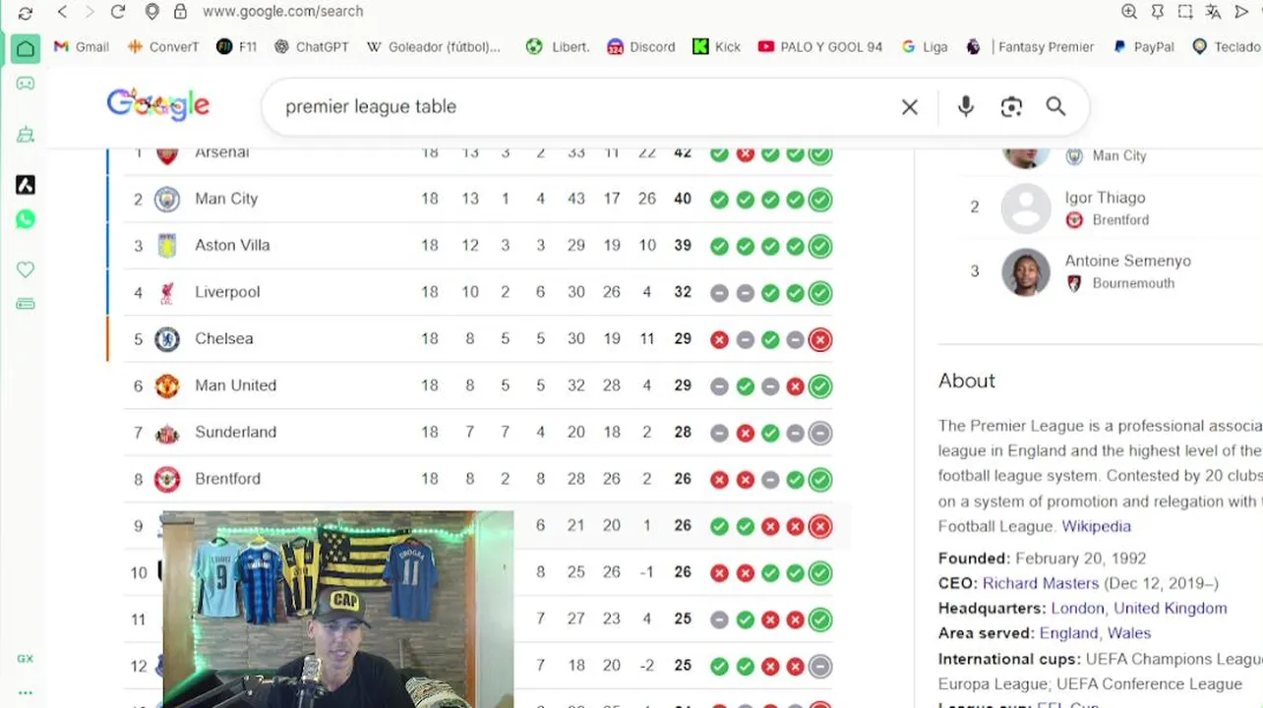The width and height of the screenshot is (1263, 708).
Task: Start voice search with the microphone icon
Action: (966, 106)
